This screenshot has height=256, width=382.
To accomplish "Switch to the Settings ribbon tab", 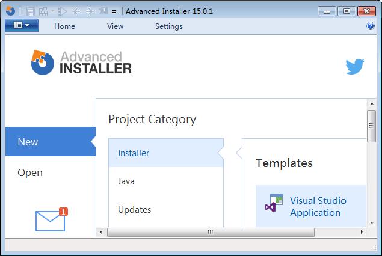I will [x=169, y=26].
